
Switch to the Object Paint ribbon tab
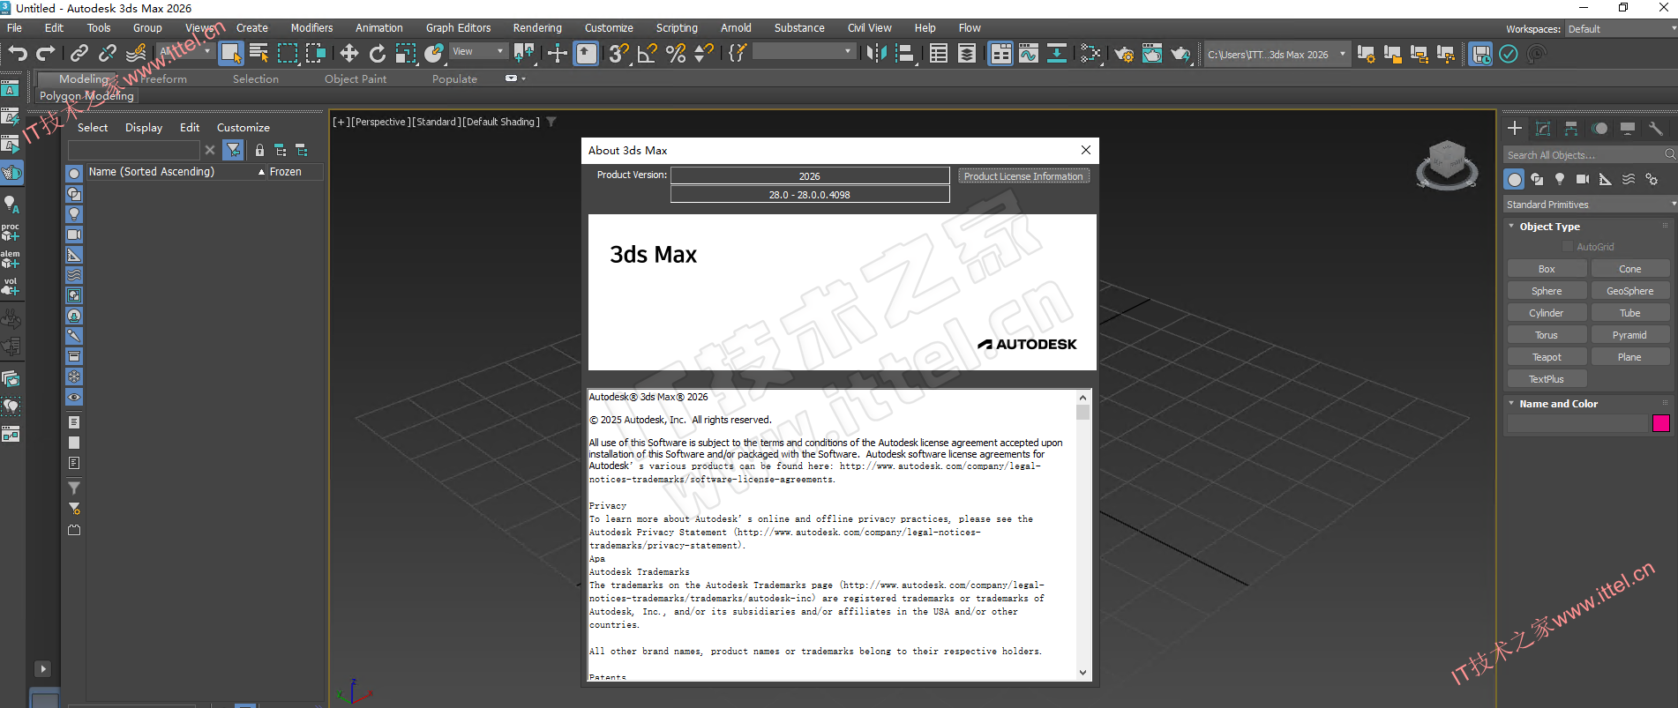pos(356,79)
